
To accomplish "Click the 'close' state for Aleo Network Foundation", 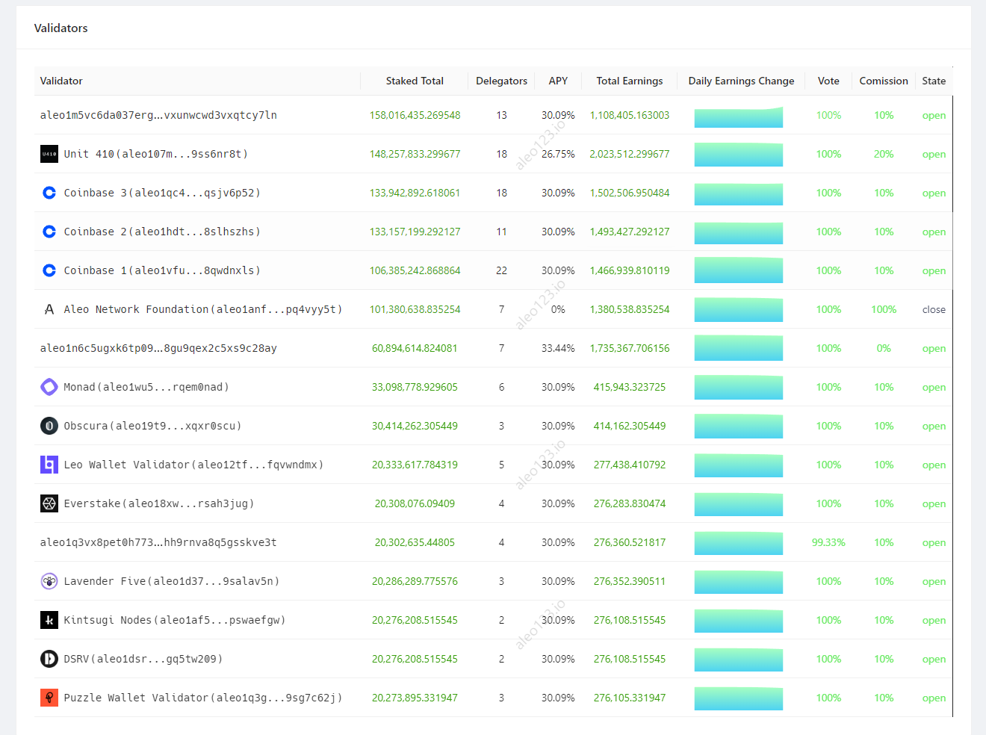I will [934, 309].
